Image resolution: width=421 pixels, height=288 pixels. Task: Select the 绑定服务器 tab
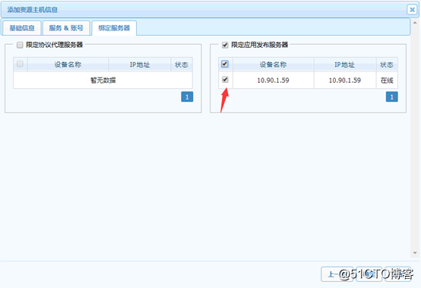[114, 28]
